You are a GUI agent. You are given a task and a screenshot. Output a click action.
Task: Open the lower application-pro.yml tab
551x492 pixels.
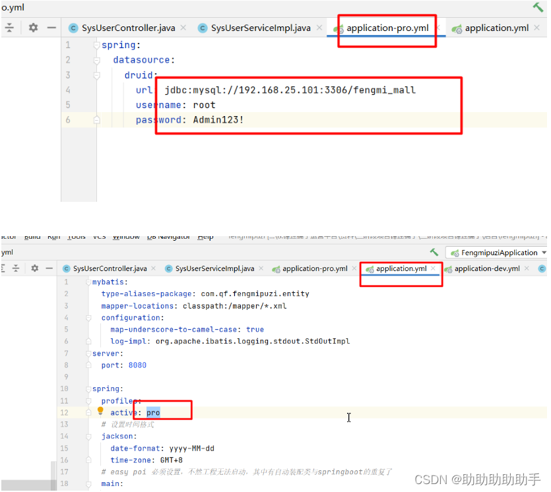click(315, 268)
